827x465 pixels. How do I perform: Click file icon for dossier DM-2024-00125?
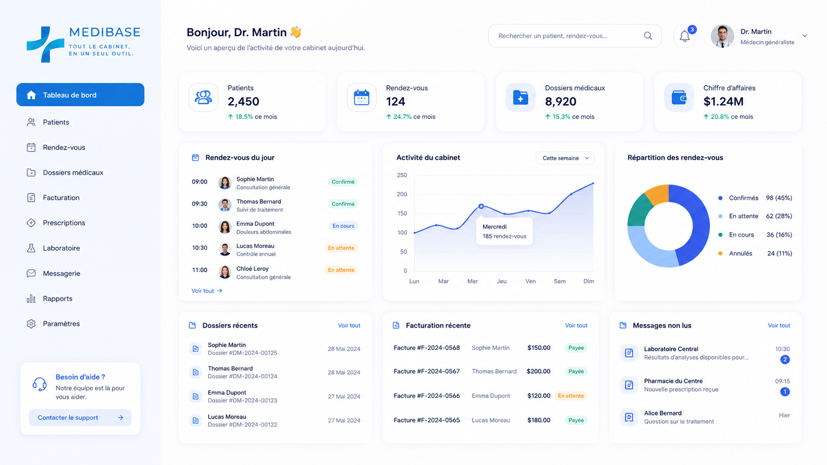pyautogui.click(x=196, y=349)
